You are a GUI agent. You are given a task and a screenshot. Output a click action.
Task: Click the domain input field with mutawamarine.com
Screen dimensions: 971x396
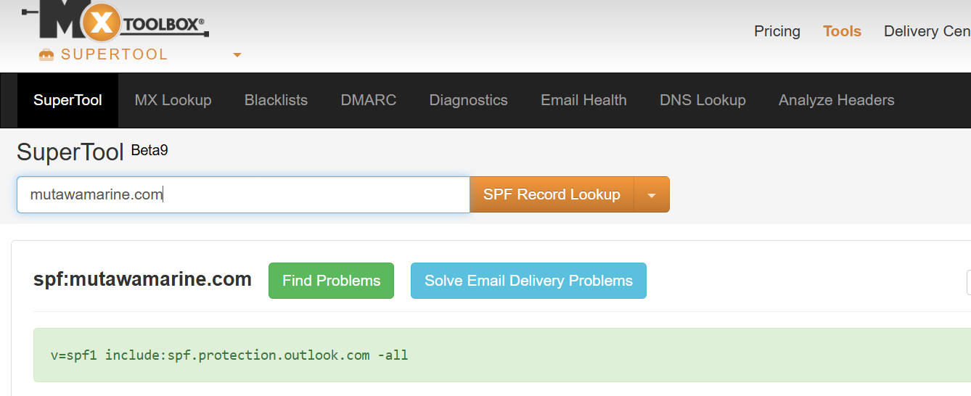[x=243, y=194]
